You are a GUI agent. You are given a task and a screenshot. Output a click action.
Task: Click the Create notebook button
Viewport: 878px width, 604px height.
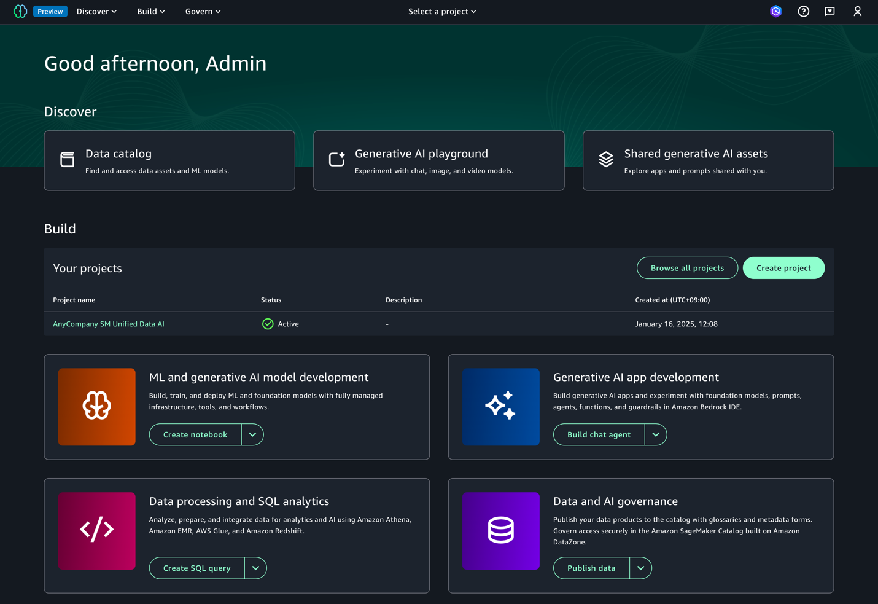[x=195, y=434]
